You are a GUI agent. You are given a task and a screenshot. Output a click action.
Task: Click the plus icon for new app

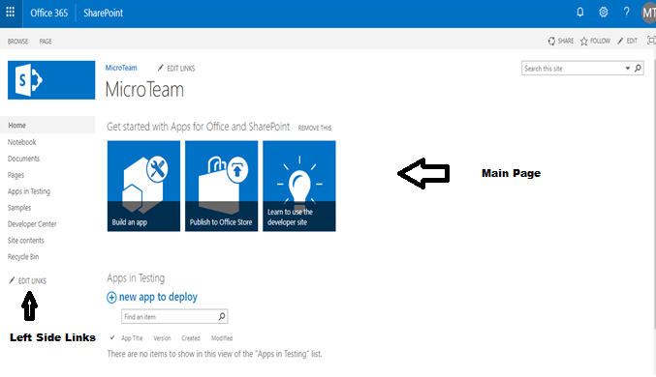click(x=111, y=298)
